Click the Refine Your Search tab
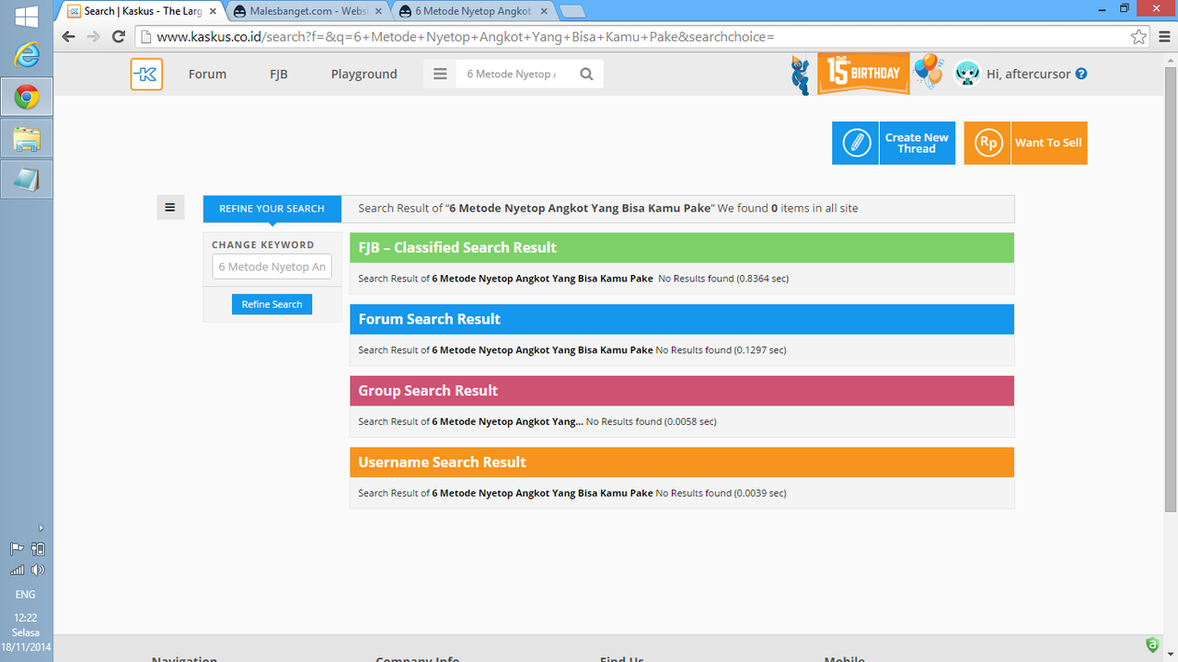Screen dimensions: 1178x662 [271, 209]
